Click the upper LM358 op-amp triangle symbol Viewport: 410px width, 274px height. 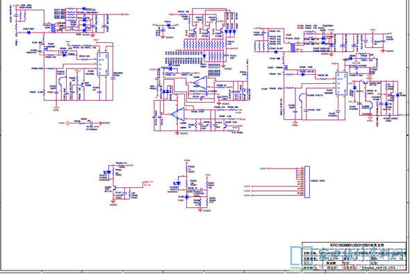coord(201,83)
